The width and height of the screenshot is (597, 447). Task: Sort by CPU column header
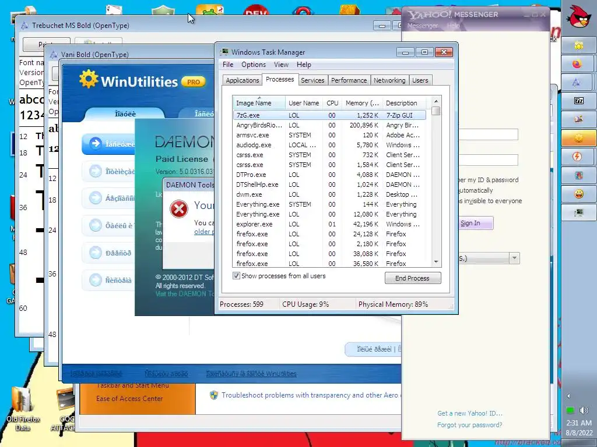332,102
